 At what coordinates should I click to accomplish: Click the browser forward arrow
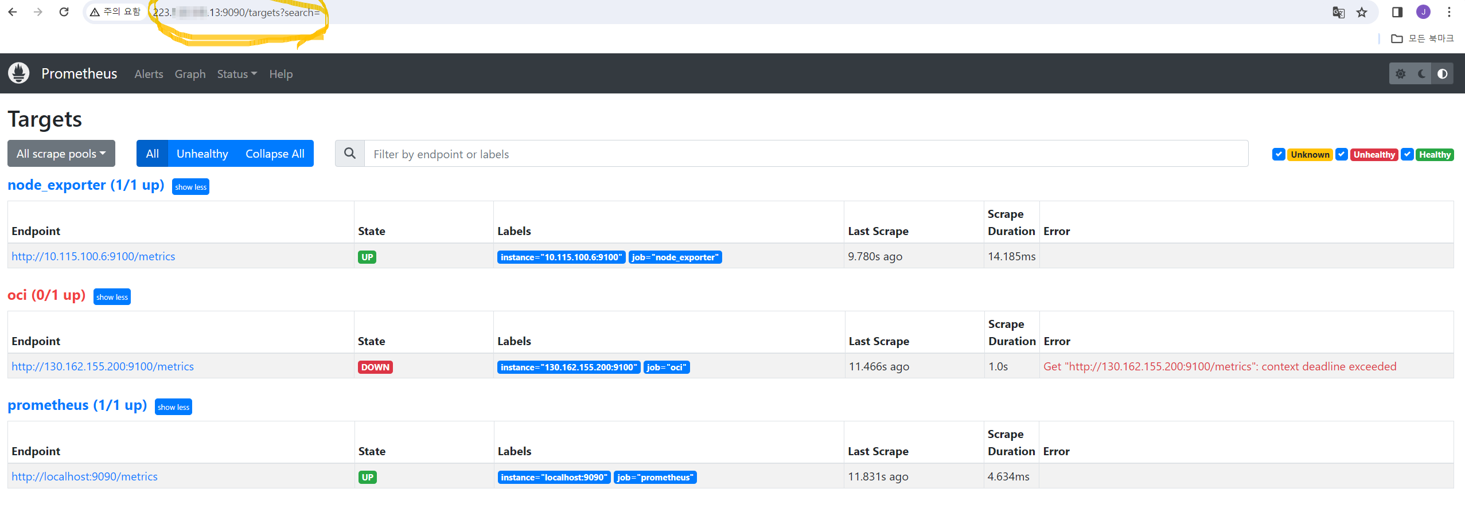(x=38, y=12)
